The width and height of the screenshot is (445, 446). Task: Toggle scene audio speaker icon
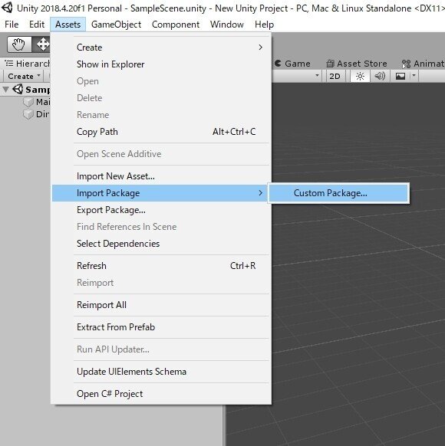[380, 76]
